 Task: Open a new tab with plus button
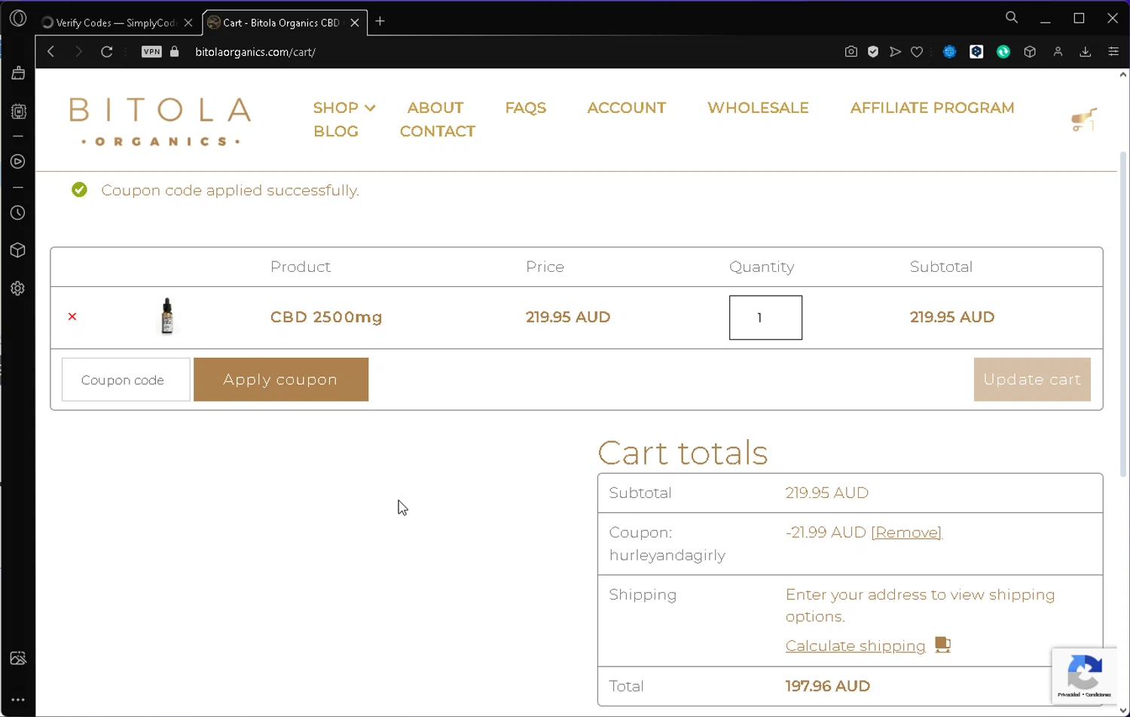point(380,22)
